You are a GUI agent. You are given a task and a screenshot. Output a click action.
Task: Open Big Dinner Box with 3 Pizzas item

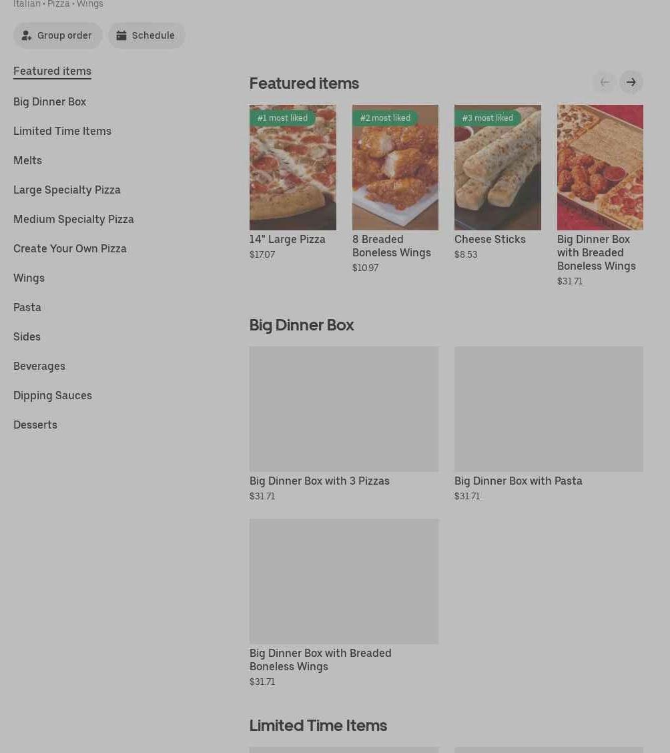344,424
